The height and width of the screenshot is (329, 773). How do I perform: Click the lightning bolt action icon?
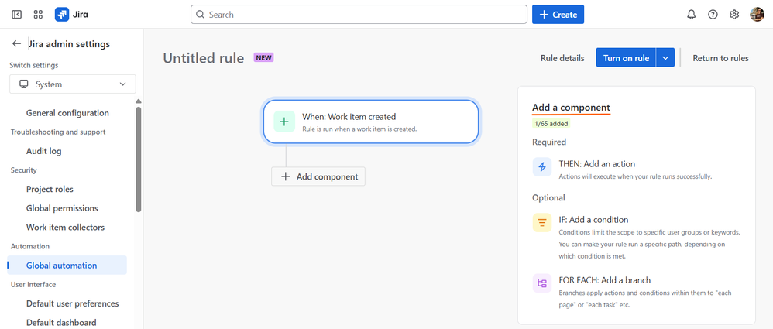541,167
